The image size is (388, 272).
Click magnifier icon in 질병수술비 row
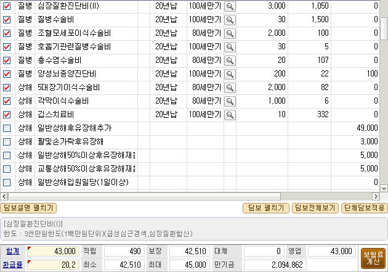[230, 20]
